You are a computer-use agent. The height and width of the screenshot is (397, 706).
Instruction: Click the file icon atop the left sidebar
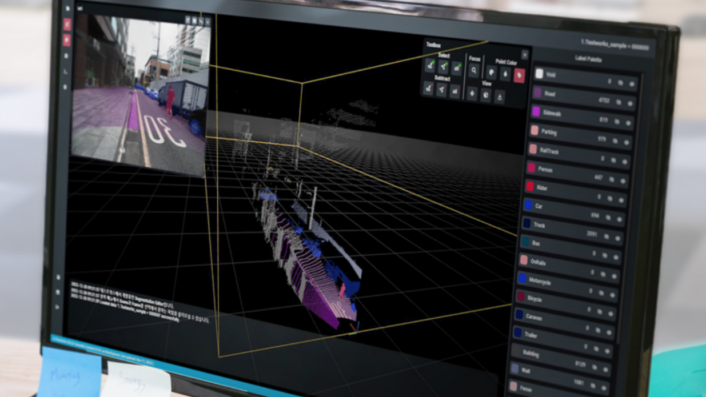click(68, 9)
